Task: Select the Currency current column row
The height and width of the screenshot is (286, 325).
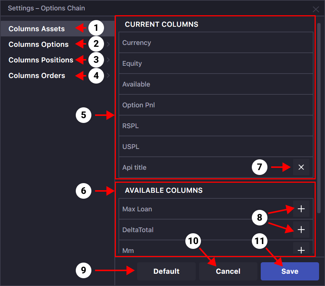Action: coord(216,42)
